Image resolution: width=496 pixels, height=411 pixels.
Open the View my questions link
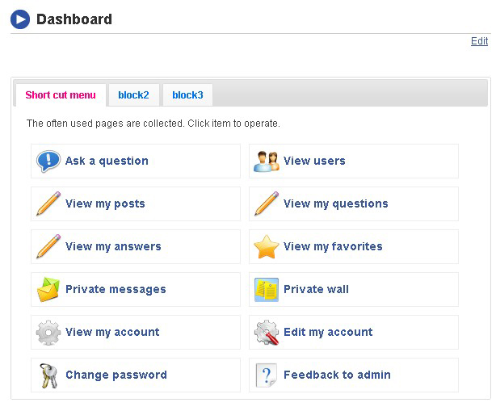[335, 203]
